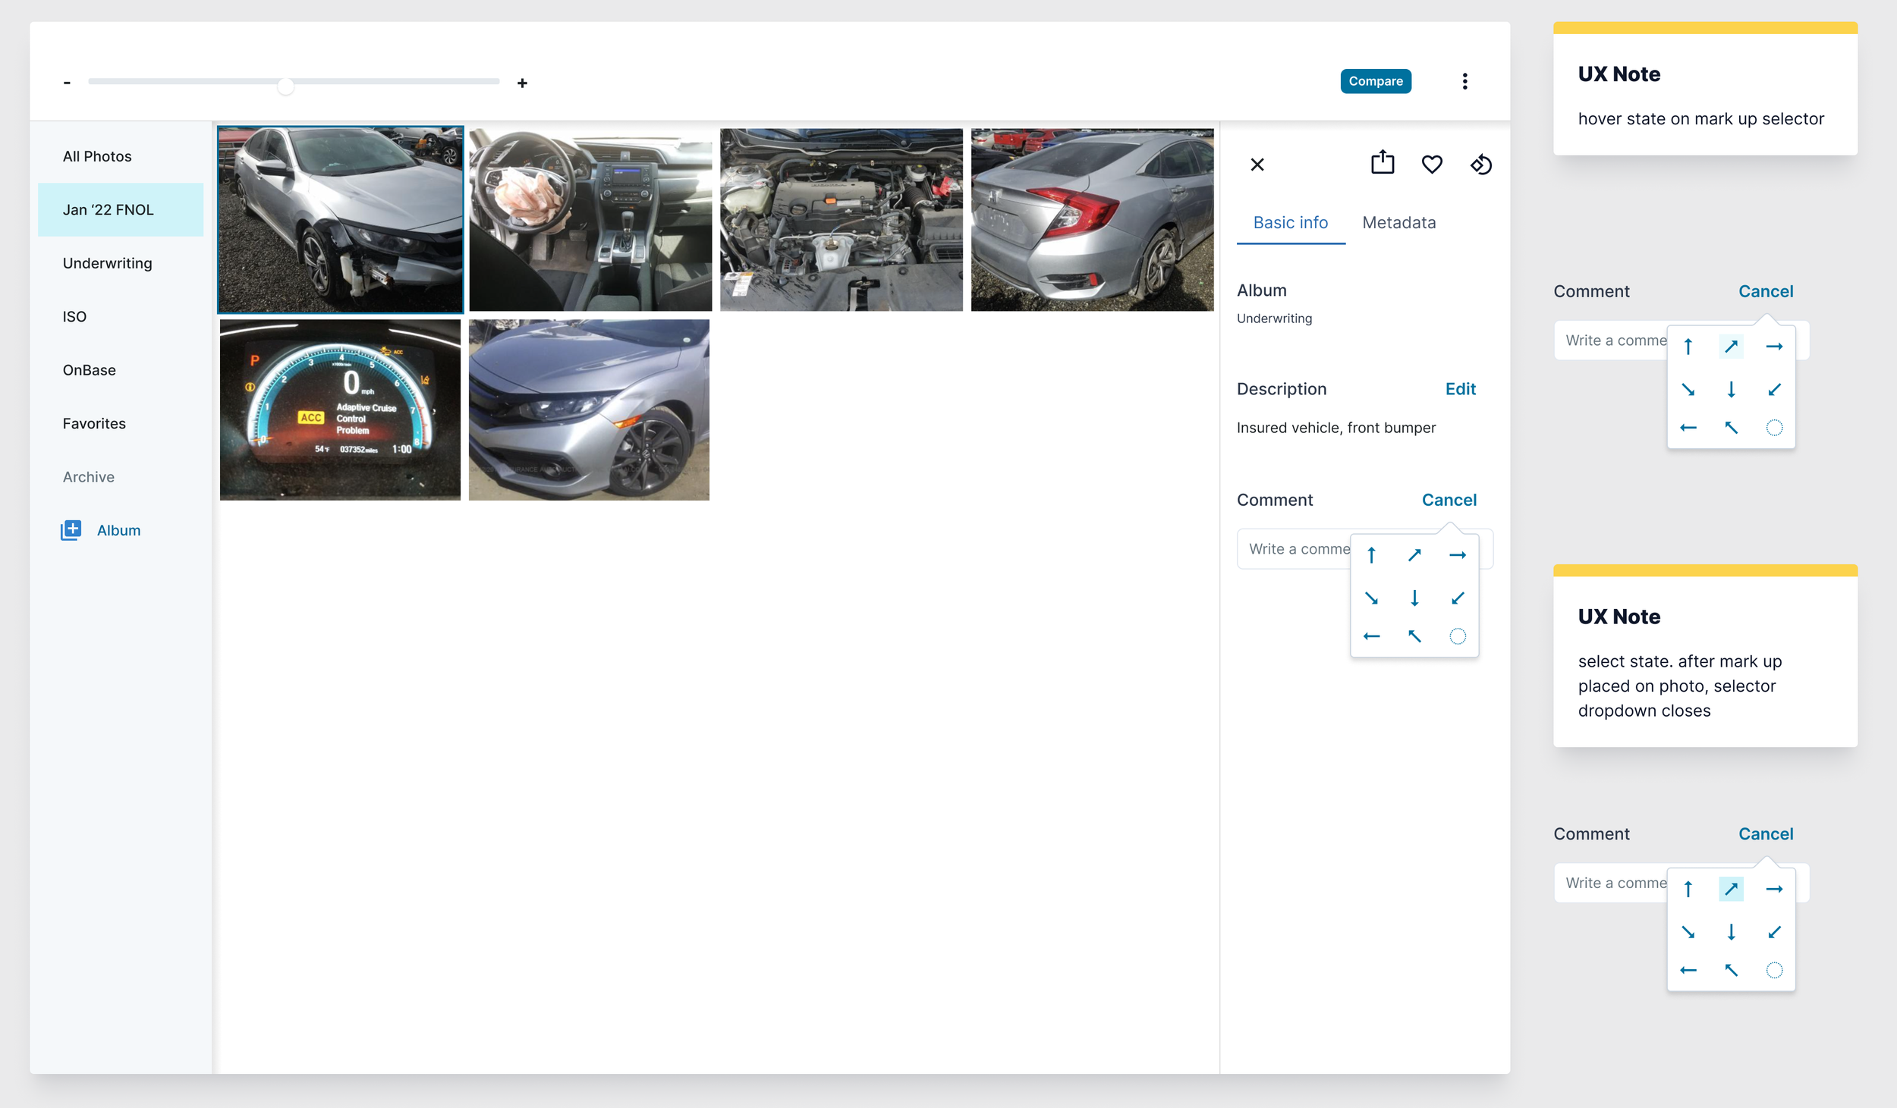Open the airbag interior photo thumbnail
1897x1108 pixels.
coord(590,219)
